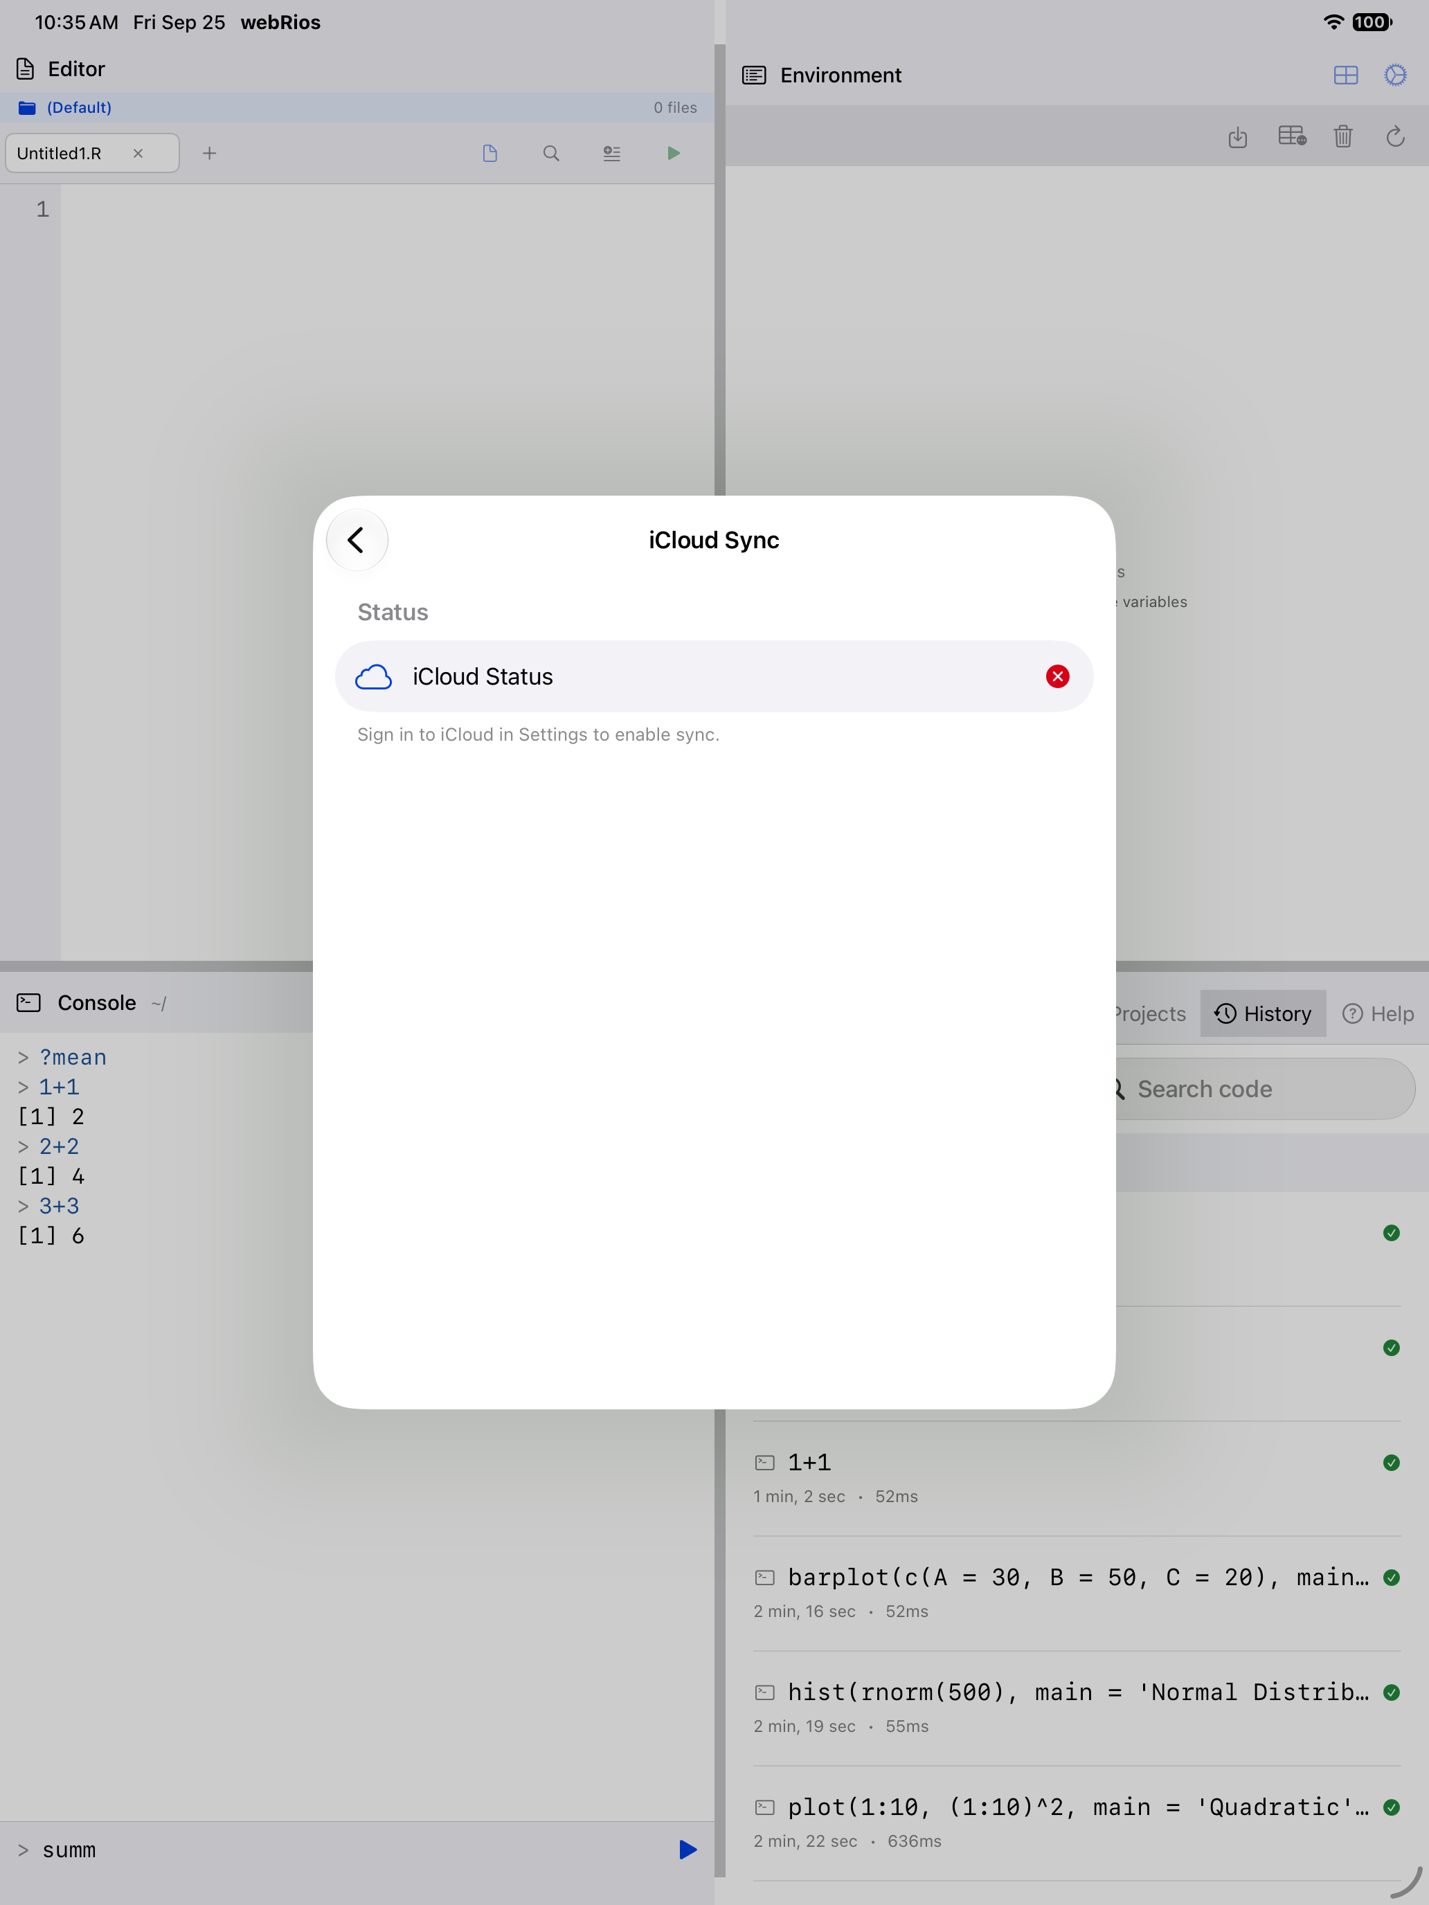Select the Untitled1.R tab
The width and height of the screenshot is (1429, 1905).
(x=93, y=153)
